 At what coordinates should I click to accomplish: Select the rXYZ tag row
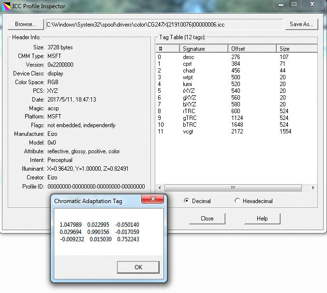[237, 91]
